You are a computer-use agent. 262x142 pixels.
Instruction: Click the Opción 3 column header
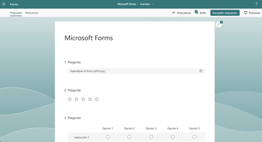pyautogui.click(x=151, y=128)
